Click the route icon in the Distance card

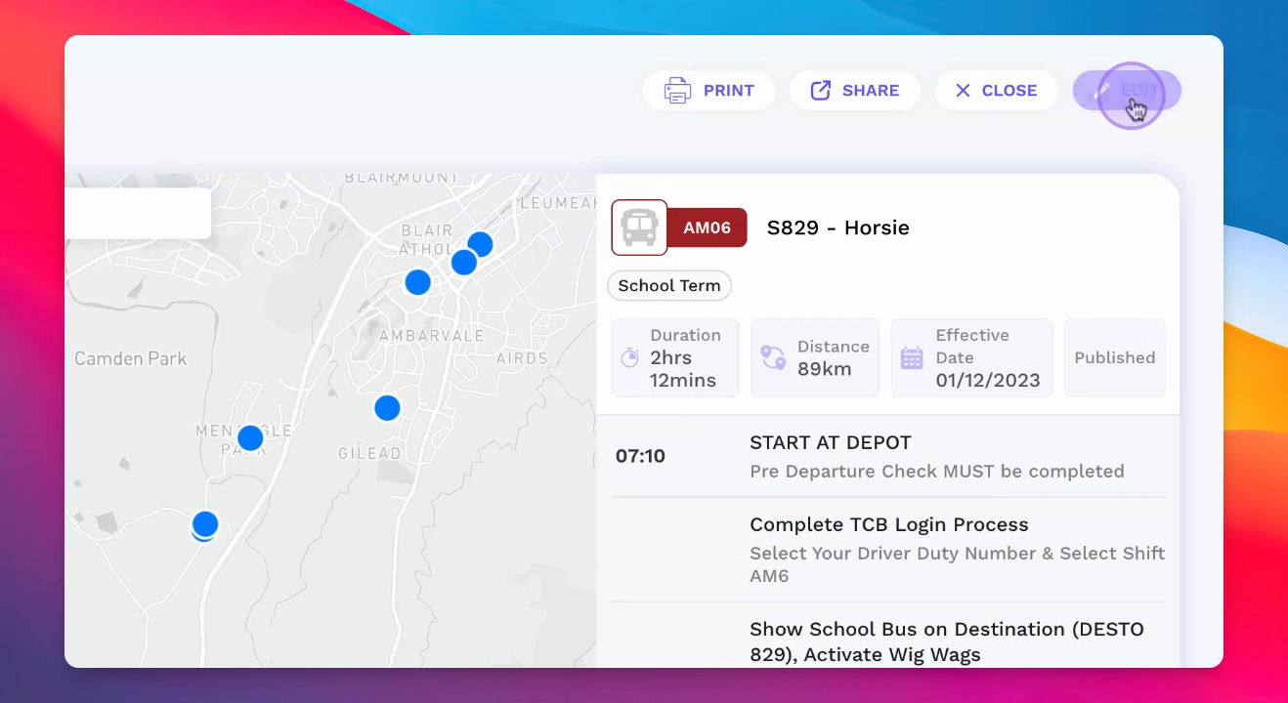[x=773, y=357]
